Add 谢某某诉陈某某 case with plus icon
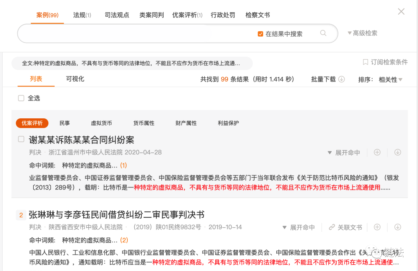Image resolution: width=418 pixels, height=271 pixels. (x=377, y=152)
